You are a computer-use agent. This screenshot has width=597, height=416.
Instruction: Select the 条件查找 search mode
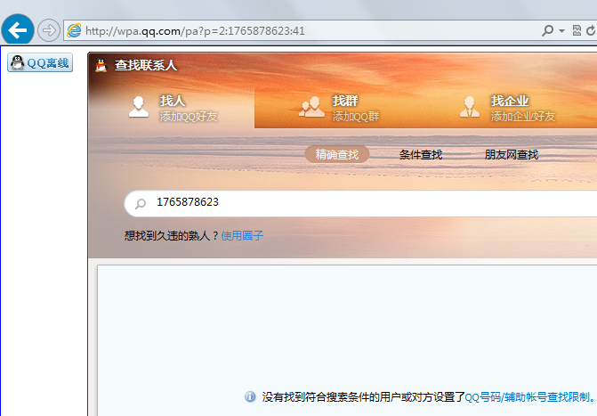pos(421,154)
